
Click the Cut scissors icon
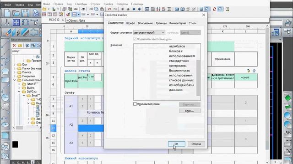pos(91,9)
